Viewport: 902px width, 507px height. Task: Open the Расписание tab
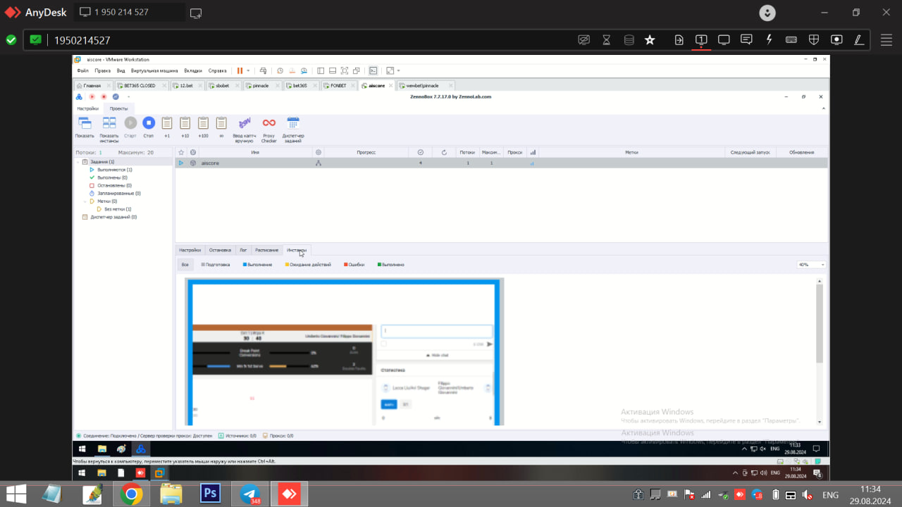coord(266,250)
